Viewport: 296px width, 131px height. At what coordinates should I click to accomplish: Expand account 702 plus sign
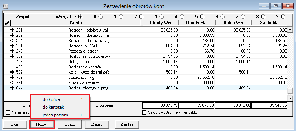pyautogui.click(x=12, y=77)
